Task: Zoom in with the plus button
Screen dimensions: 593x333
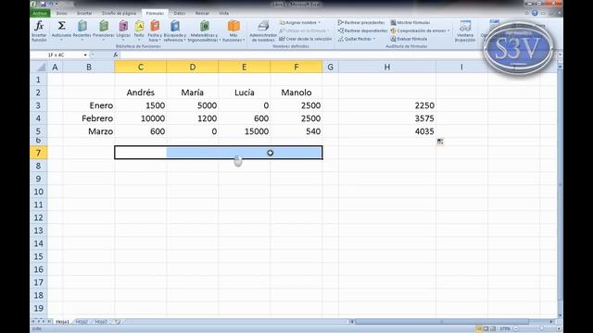Action: (559, 329)
